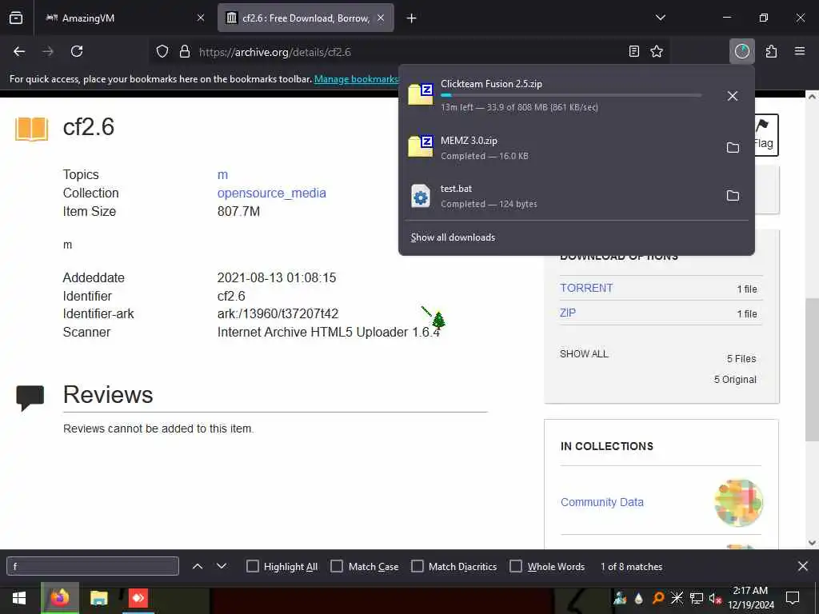
Task: Click the MEMZ 3.0.zip file icon
Action: [x=421, y=146]
